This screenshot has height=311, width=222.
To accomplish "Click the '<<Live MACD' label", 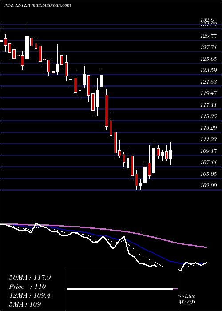I will coord(187,299).
